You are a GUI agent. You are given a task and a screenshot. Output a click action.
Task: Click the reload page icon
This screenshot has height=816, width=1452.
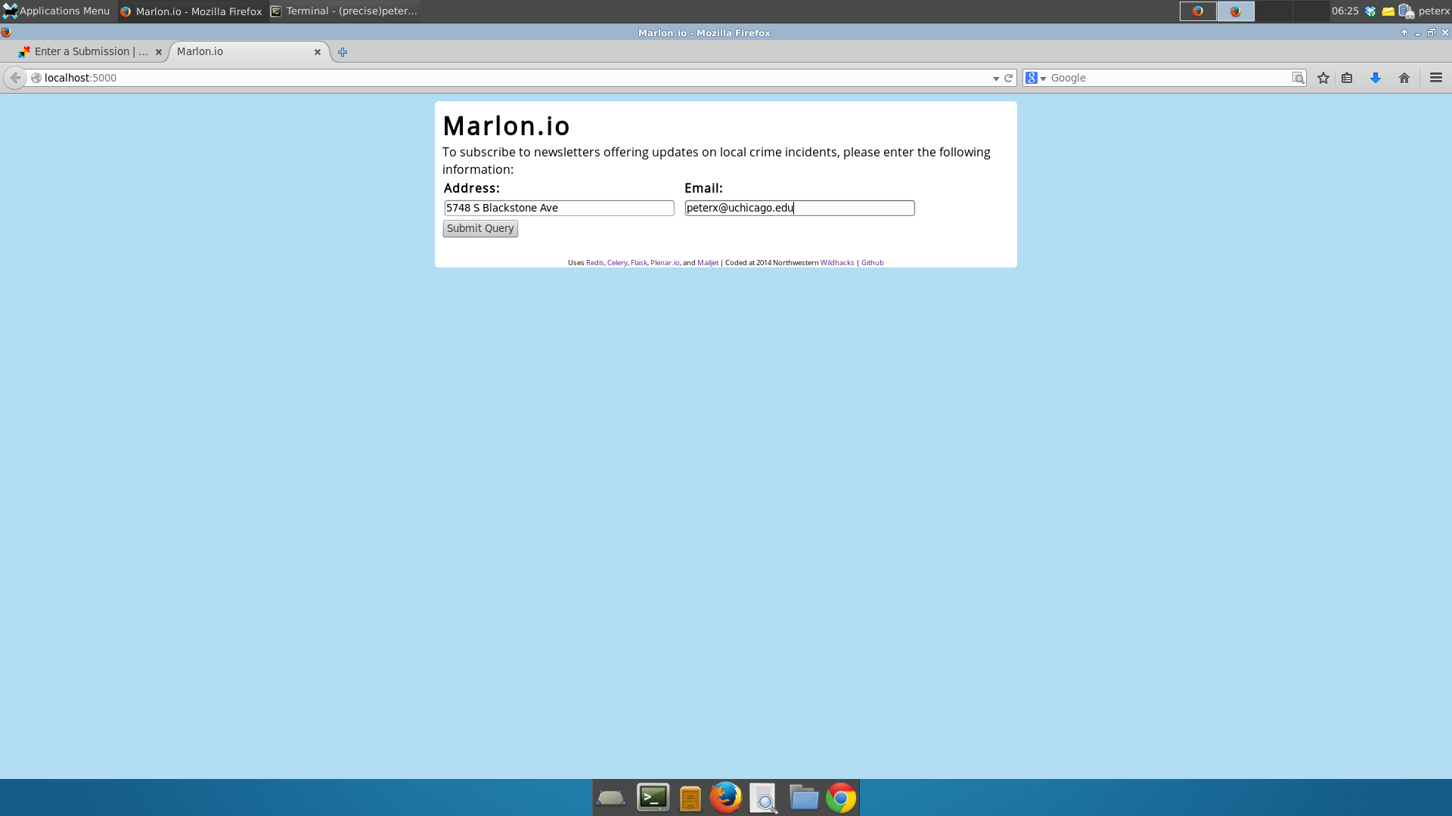click(1008, 78)
